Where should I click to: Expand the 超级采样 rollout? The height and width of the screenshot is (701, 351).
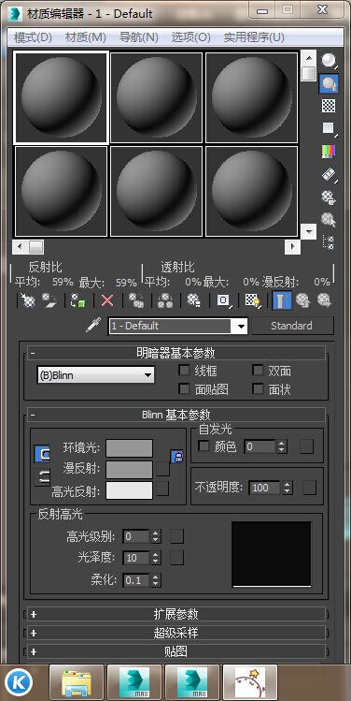(x=176, y=633)
